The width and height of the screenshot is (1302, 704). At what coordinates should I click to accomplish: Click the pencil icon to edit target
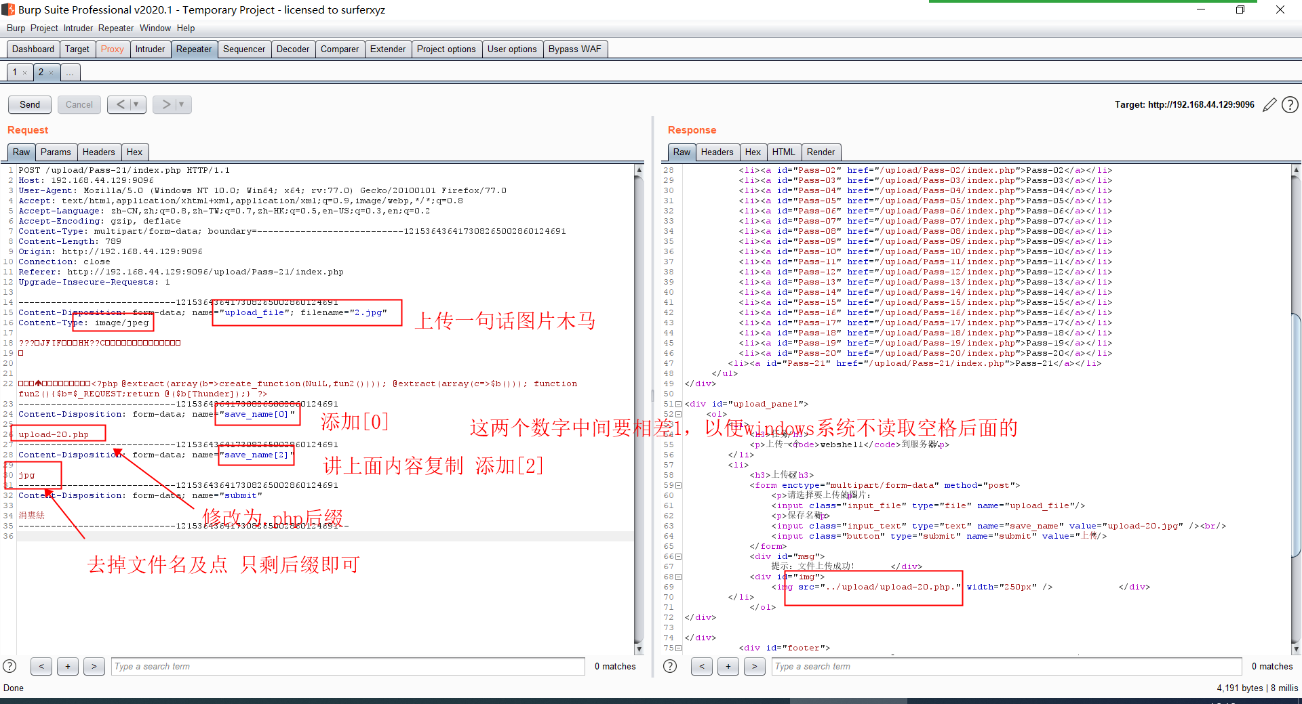(1269, 105)
